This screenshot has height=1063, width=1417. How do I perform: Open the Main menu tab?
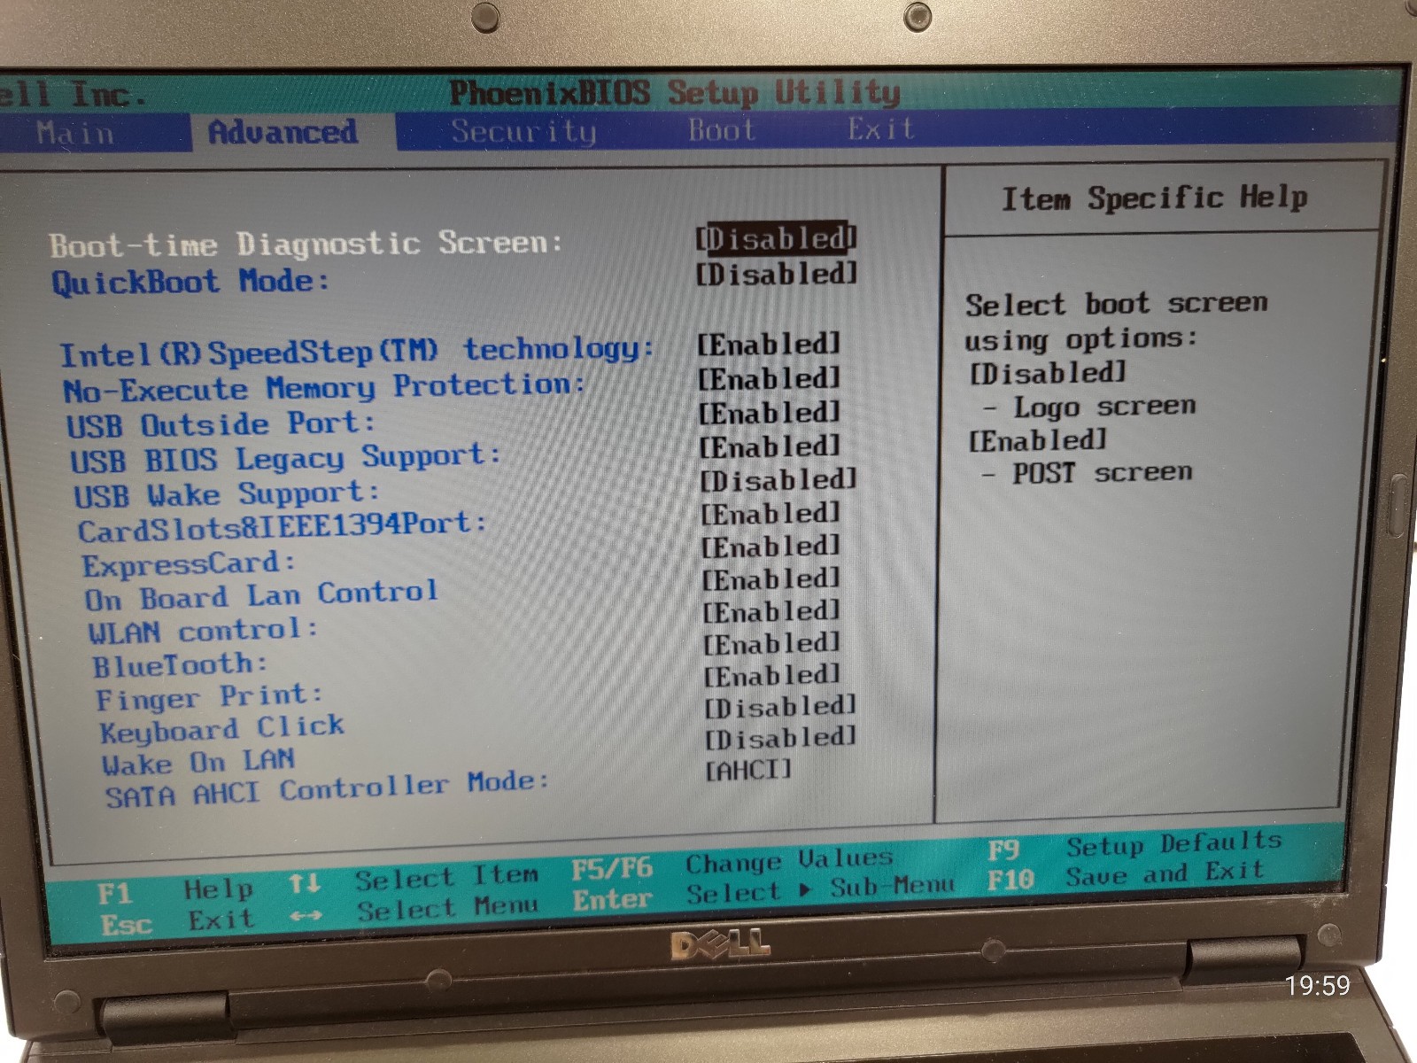[75, 134]
